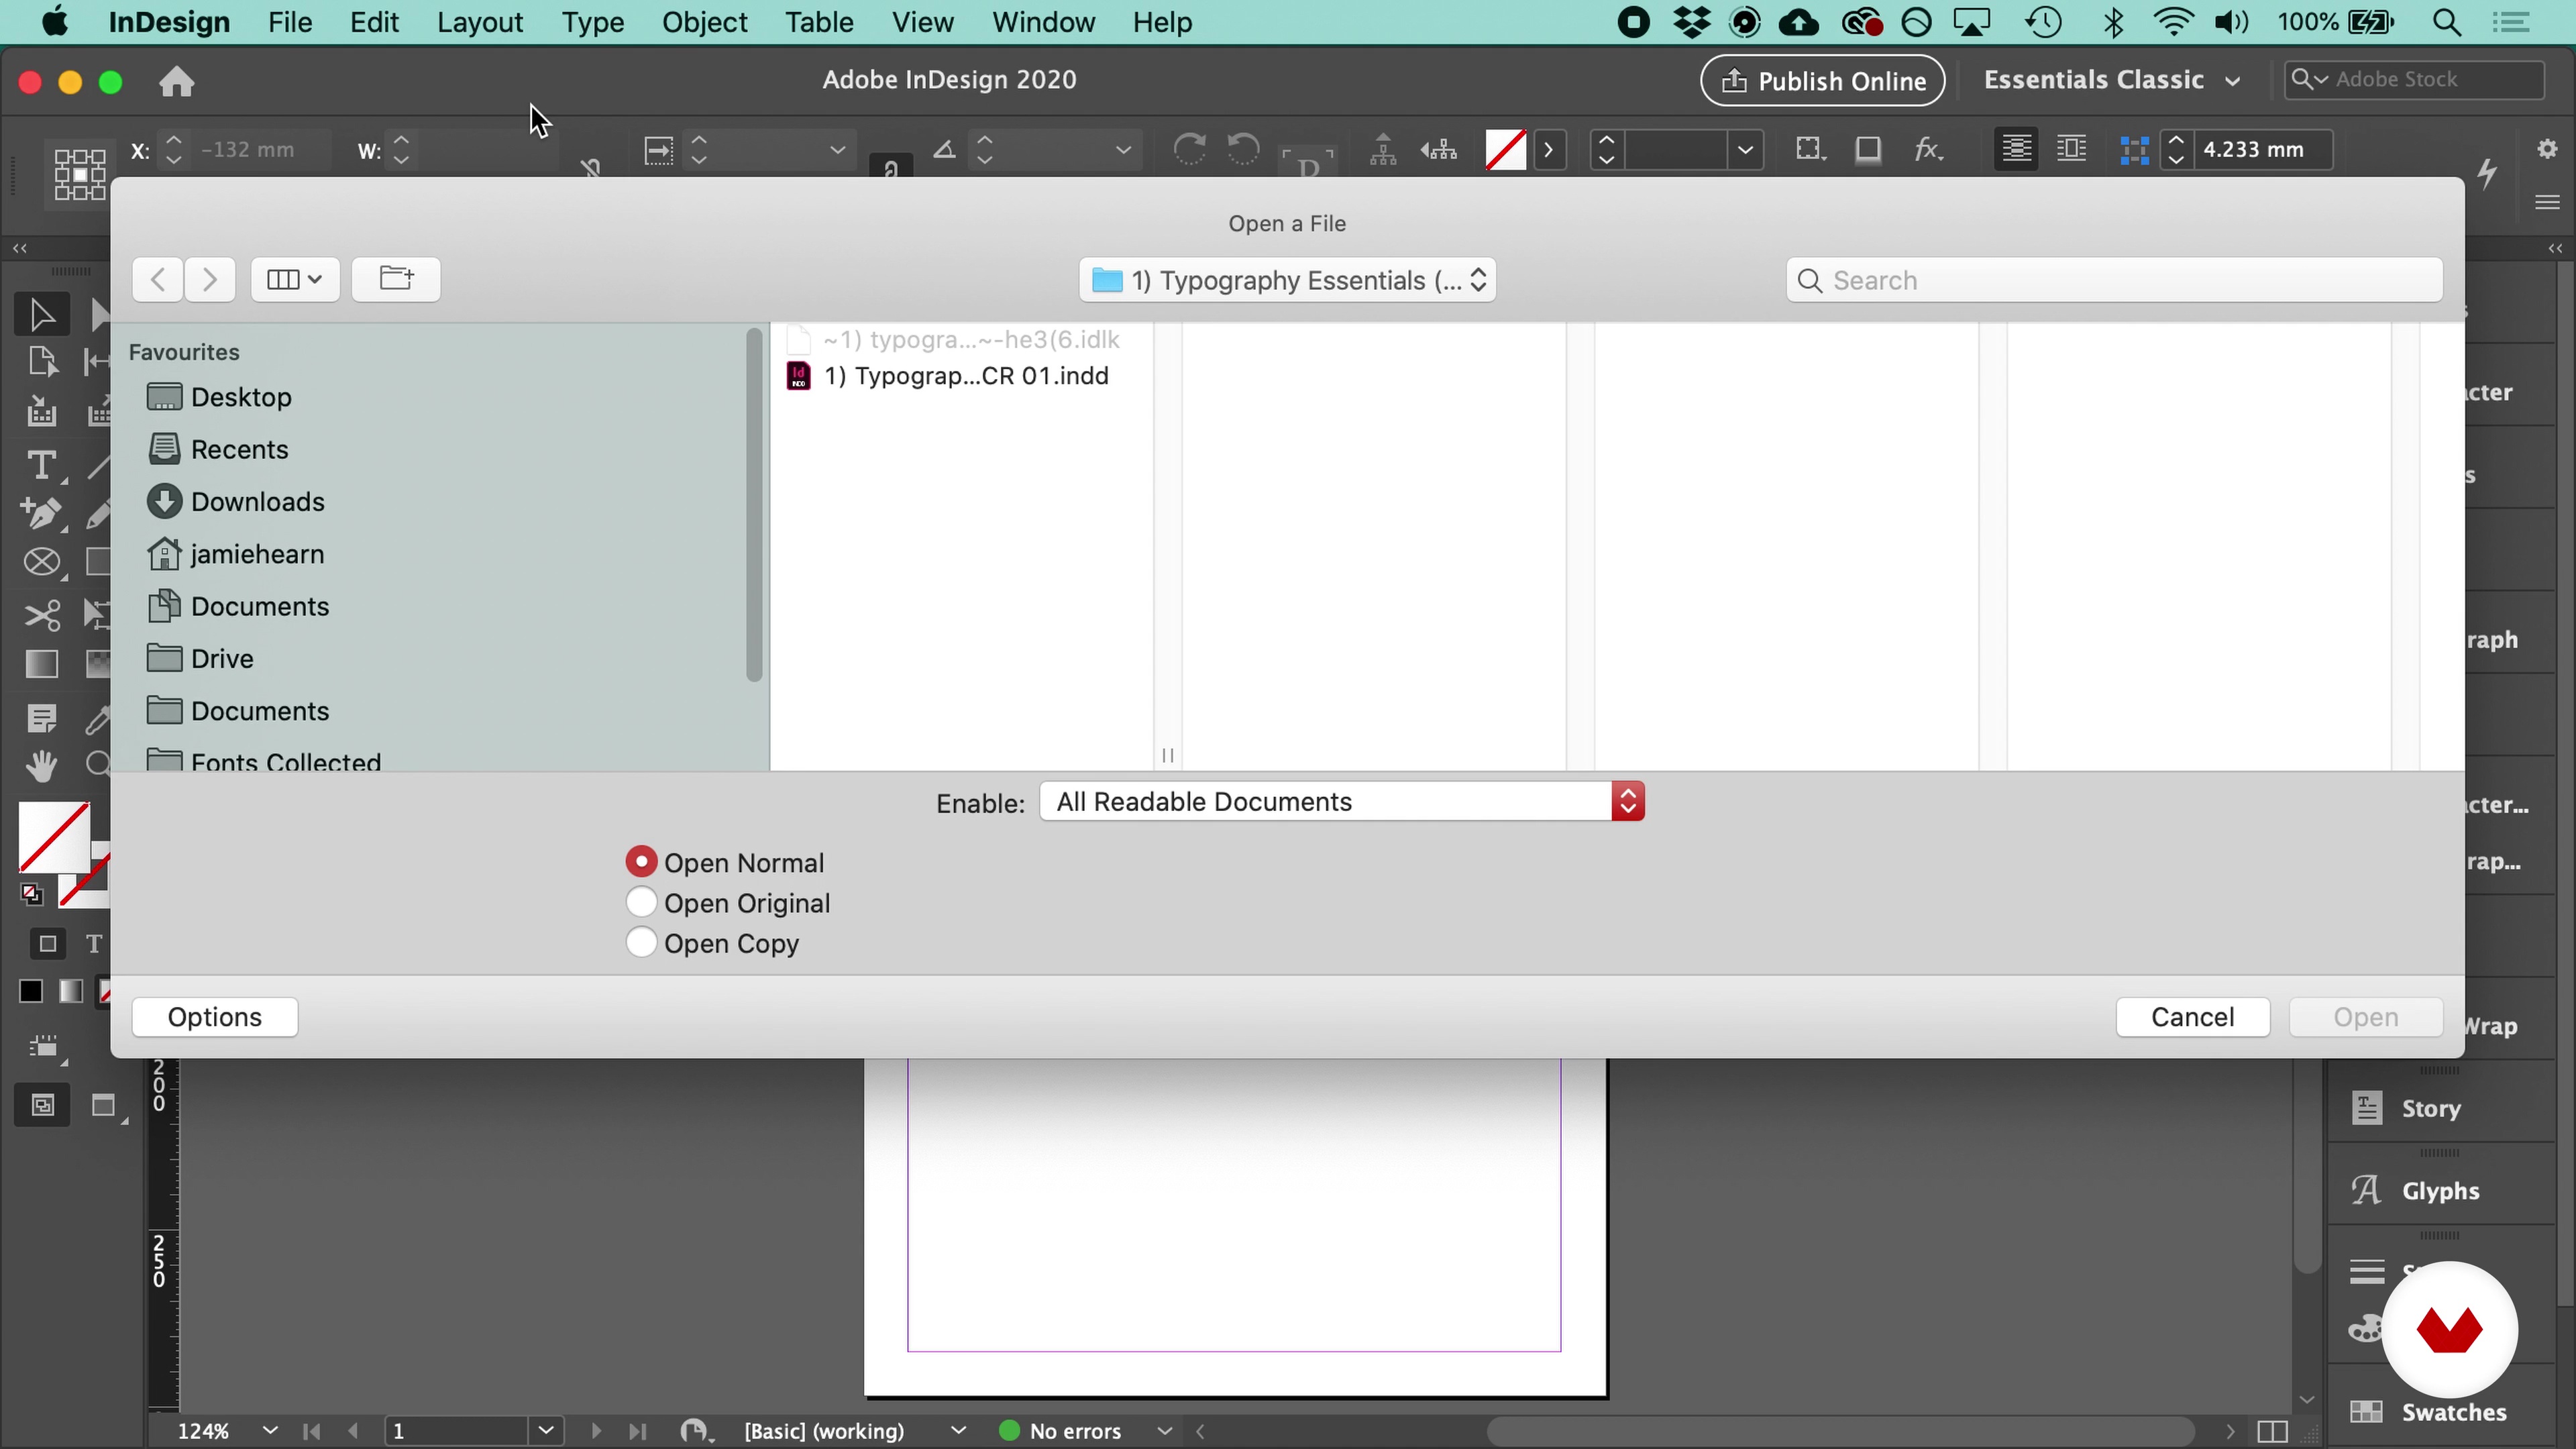Open Spotlight search in menu bar
2576x1449 pixels.
2447,22
